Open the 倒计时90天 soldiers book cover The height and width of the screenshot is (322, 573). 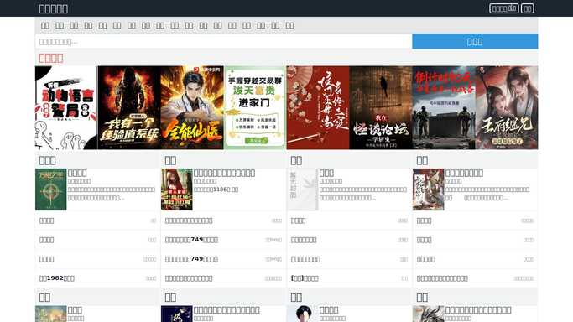tap(444, 107)
